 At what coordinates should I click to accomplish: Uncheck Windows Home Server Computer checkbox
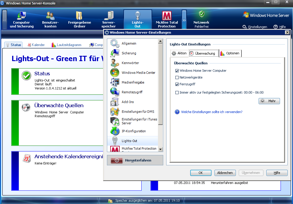tap(177, 71)
